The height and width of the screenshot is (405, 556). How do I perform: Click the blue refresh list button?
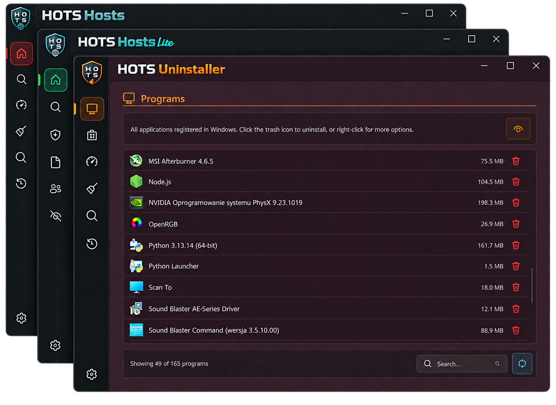(x=522, y=363)
